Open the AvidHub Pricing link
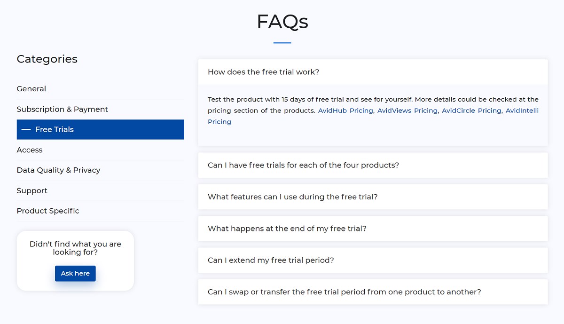This screenshot has width=564, height=324. point(345,111)
